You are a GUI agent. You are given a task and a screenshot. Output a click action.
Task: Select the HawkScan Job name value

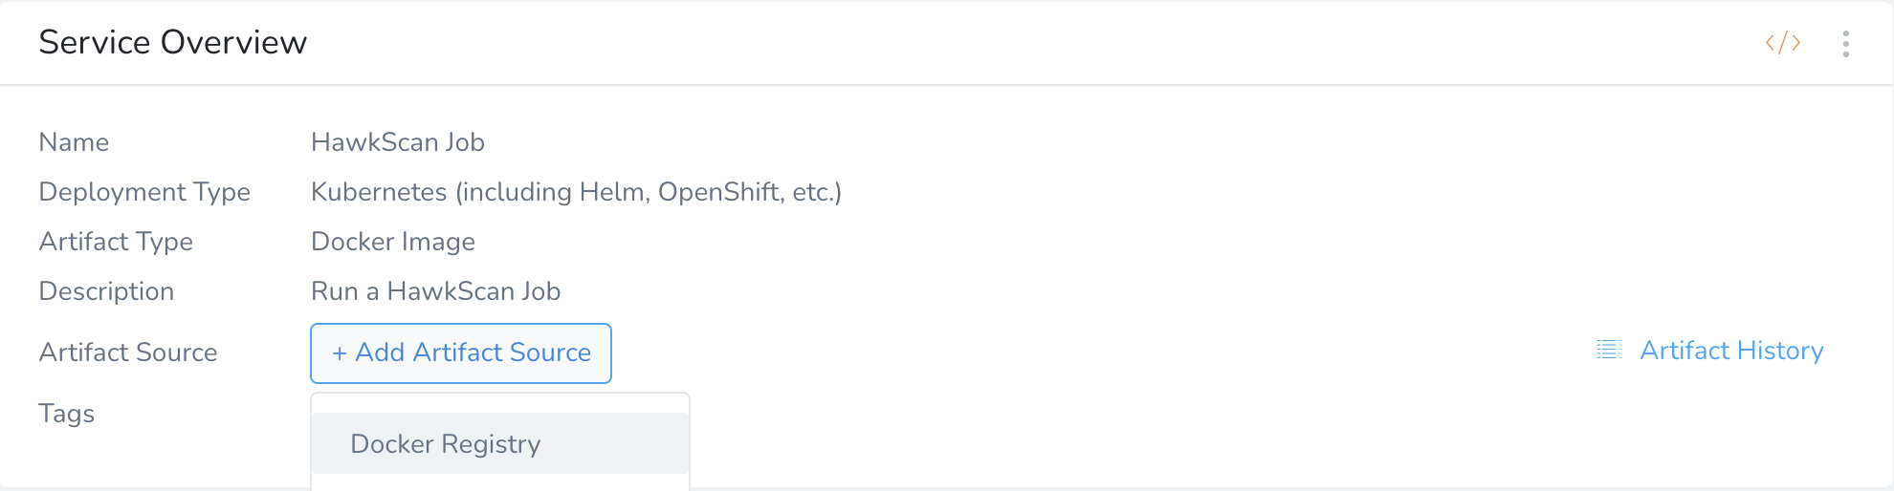(397, 142)
